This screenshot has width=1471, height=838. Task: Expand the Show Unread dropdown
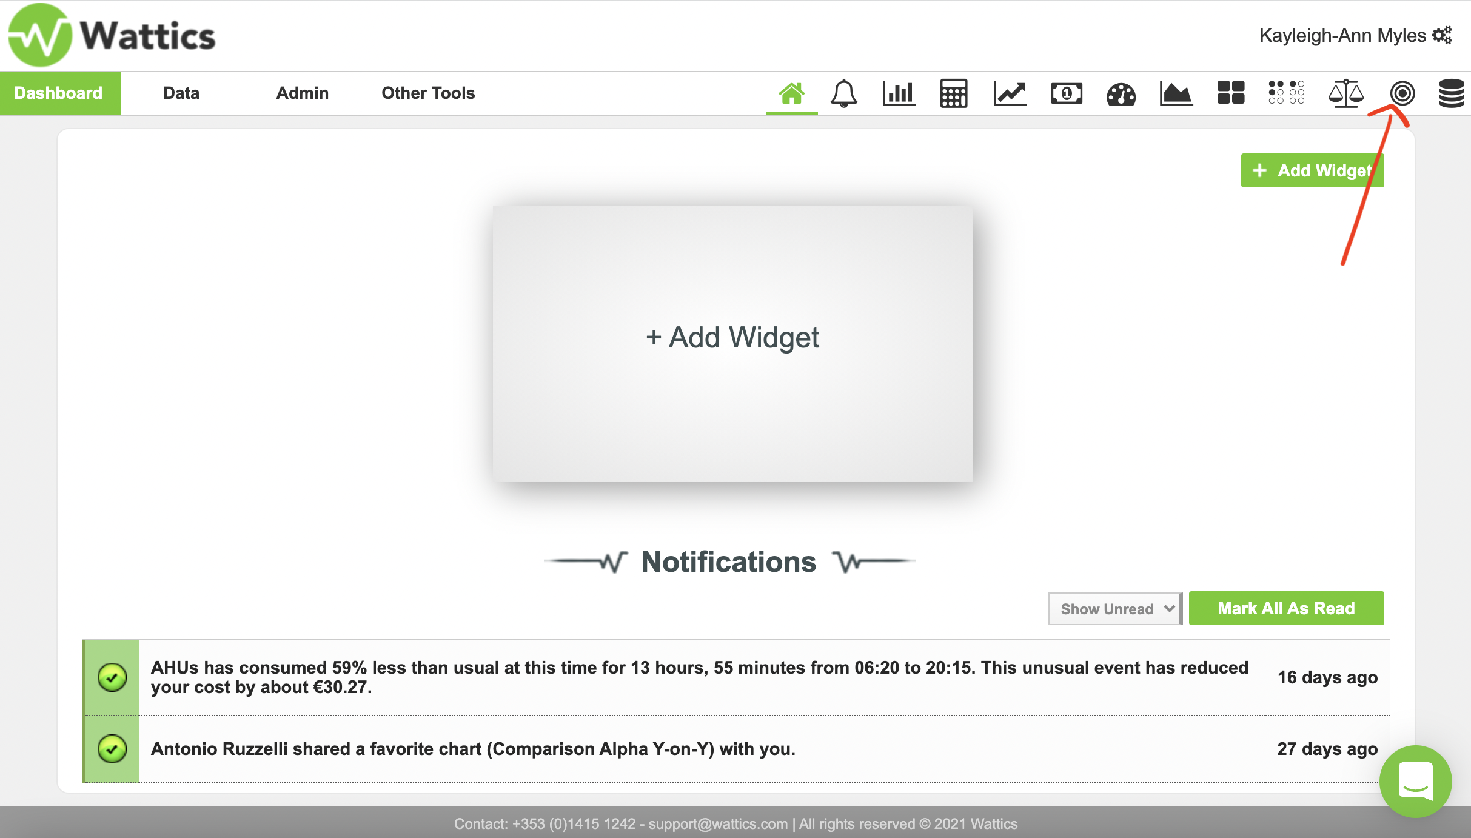coord(1114,609)
